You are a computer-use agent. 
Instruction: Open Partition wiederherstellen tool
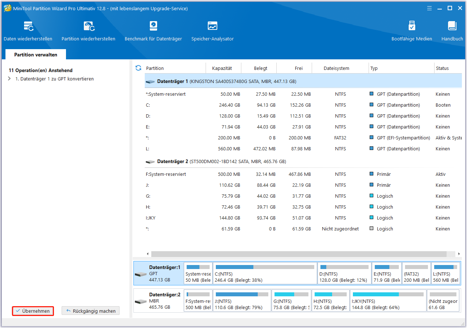pyautogui.click(x=89, y=31)
